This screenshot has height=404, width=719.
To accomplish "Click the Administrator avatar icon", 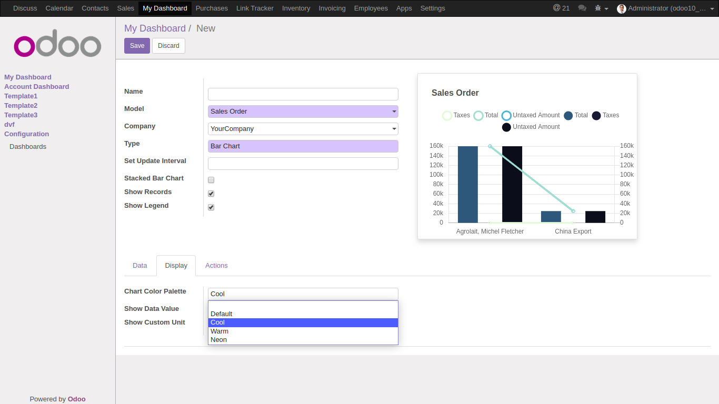I will [x=622, y=8].
